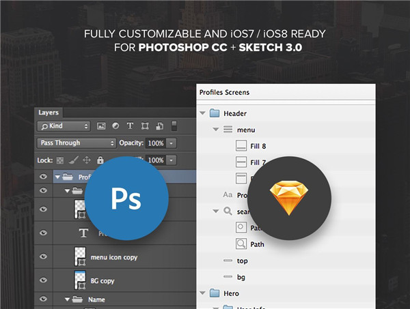Viewport: 410px width, 309px height.
Task: Click the Opacity 100% value field
Action: [156, 143]
